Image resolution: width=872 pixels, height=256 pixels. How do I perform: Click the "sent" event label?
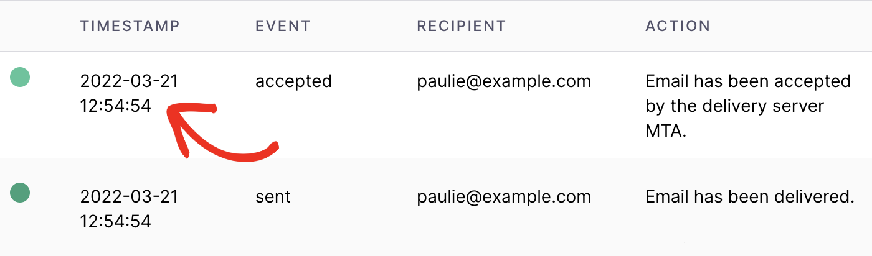tap(273, 197)
